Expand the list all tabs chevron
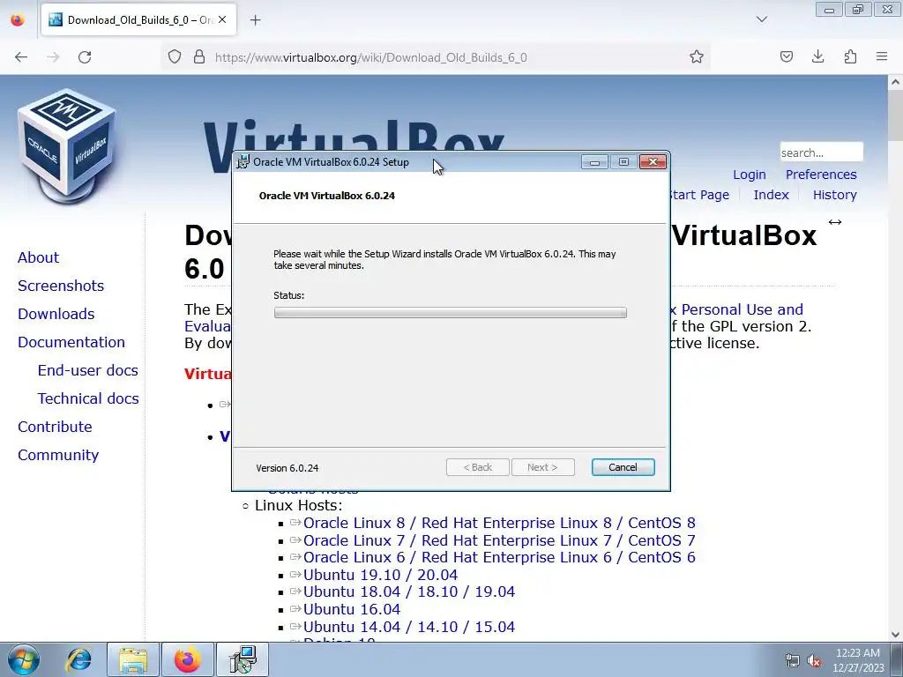Viewport: 903px width, 677px height. point(761,19)
